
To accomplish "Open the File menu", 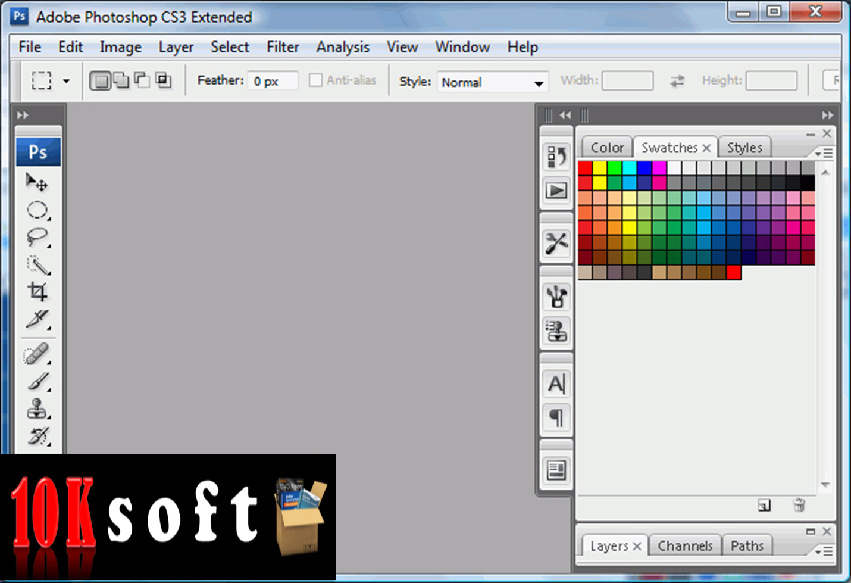I will pyautogui.click(x=30, y=47).
